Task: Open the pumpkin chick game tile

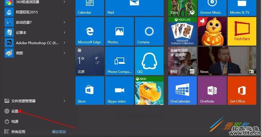Action: click(212, 31)
